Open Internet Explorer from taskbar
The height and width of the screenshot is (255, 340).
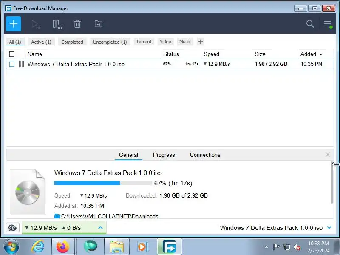click(x=38, y=247)
